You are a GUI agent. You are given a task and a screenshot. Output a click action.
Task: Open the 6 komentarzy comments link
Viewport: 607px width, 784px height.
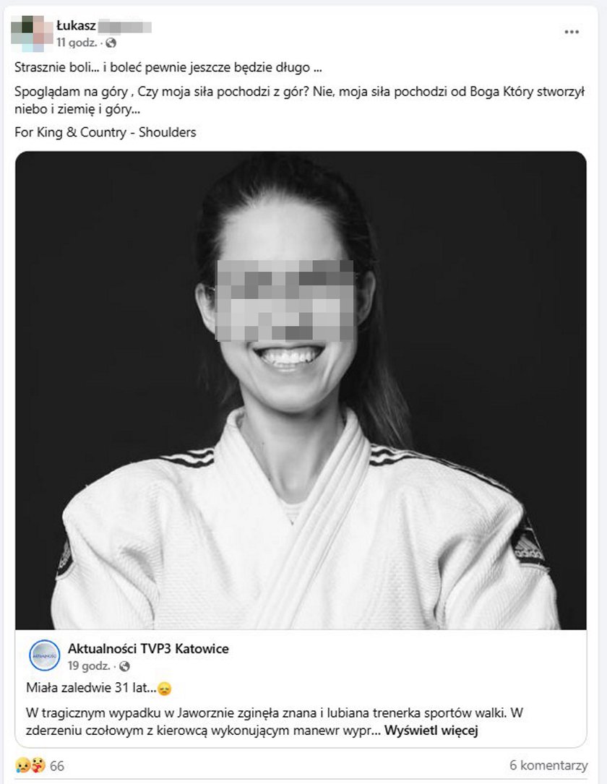tap(548, 765)
